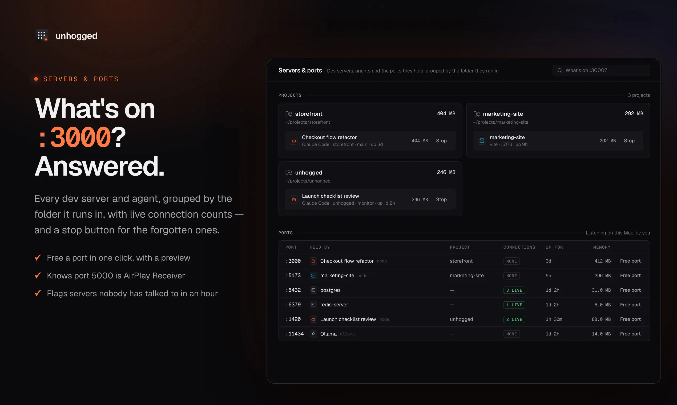The image size is (677, 405).
Task: Click the Connections column header
Action: point(519,247)
